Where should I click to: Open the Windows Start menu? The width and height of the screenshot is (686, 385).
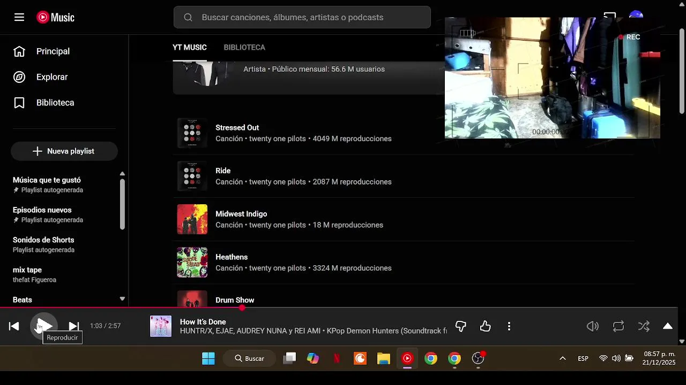(x=208, y=358)
